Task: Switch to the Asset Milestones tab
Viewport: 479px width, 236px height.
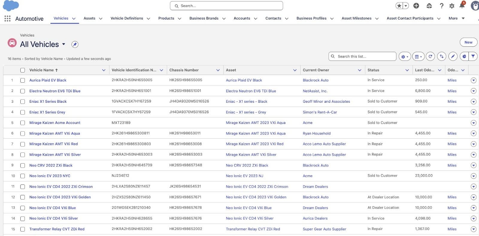Action: pos(357,18)
